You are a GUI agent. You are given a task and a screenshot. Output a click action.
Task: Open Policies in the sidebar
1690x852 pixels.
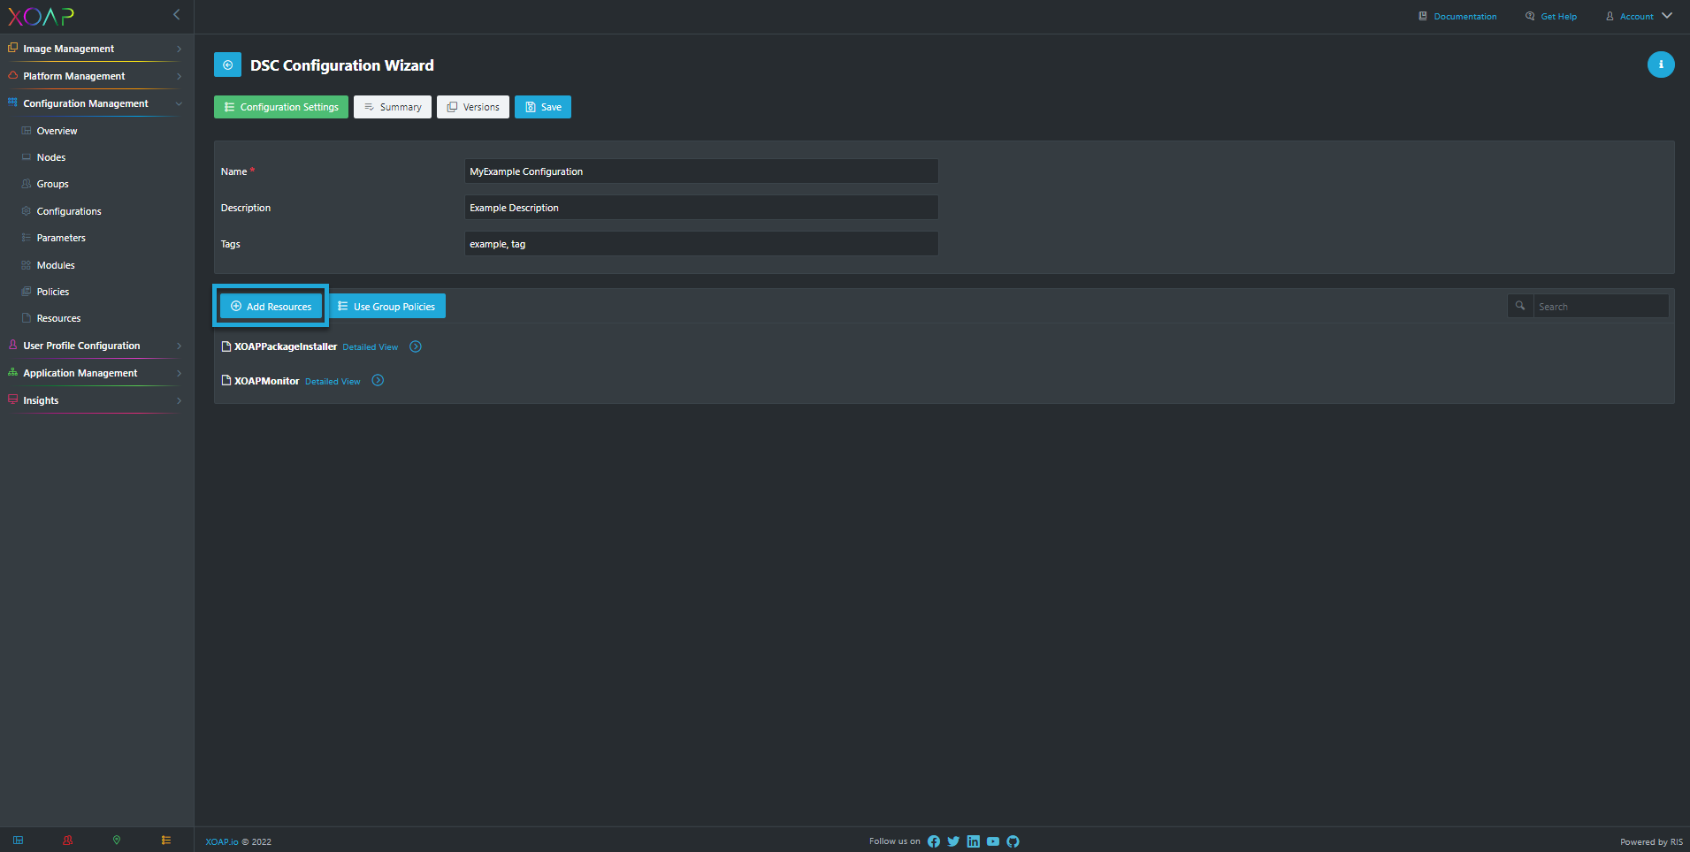[53, 292]
